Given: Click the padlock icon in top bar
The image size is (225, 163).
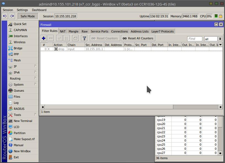Looking at the screenshot, I should pyautogui.click(x=221, y=16).
